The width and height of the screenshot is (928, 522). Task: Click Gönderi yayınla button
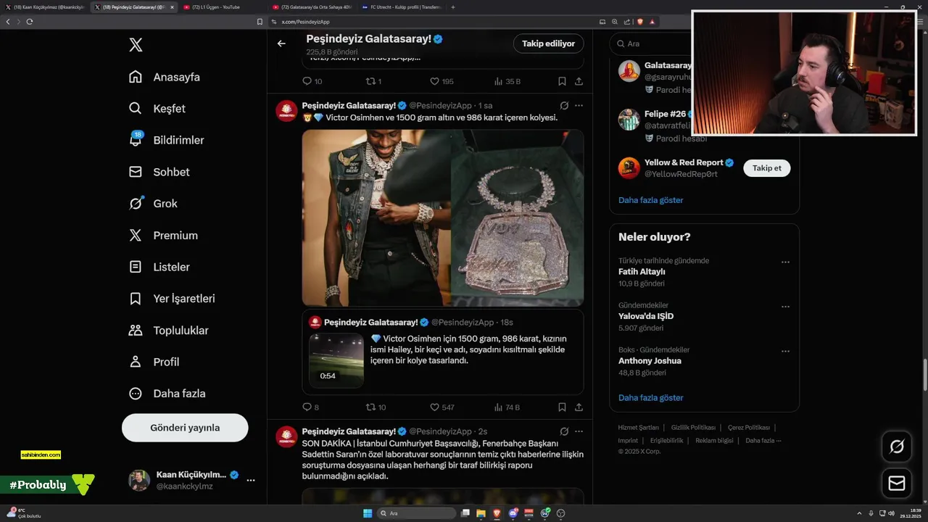pyautogui.click(x=185, y=428)
